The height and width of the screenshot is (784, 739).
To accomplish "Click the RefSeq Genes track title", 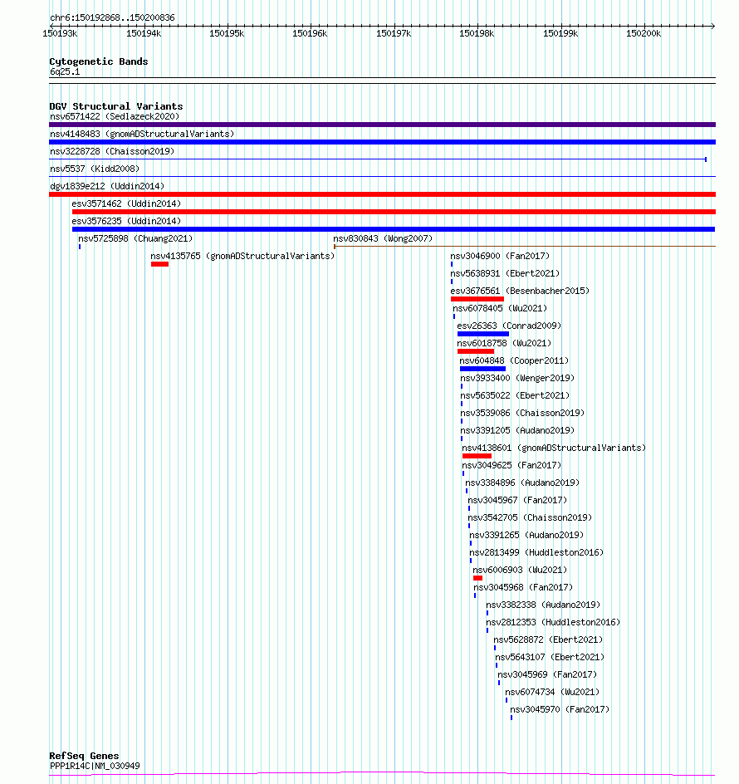I will click(x=84, y=757).
